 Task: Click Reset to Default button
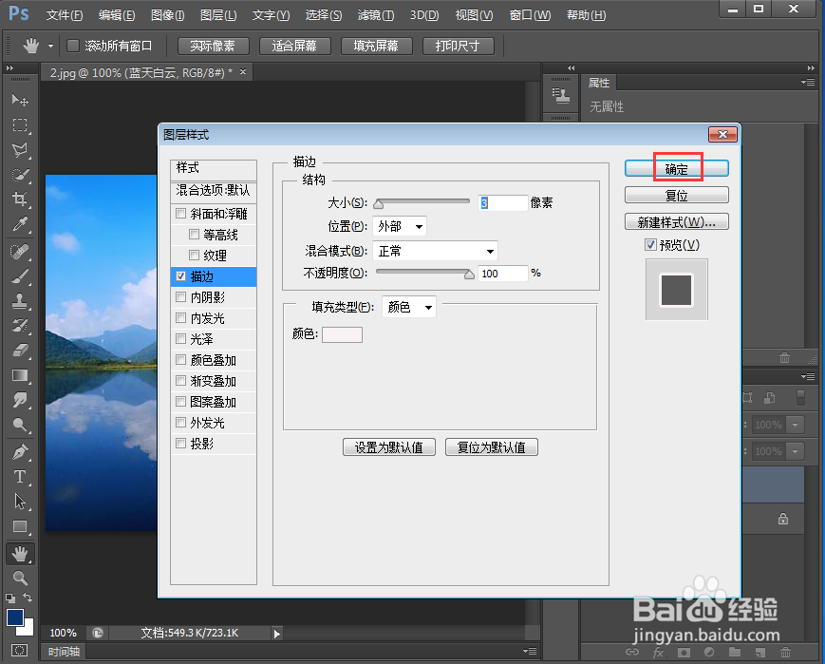492,447
